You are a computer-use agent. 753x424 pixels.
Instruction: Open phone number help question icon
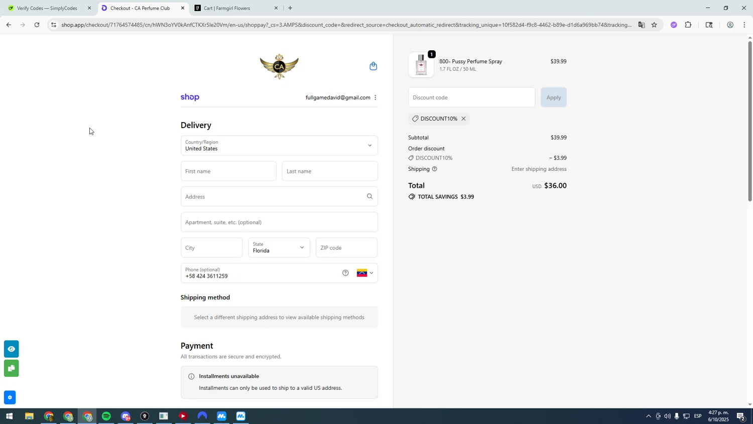[x=345, y=273]
